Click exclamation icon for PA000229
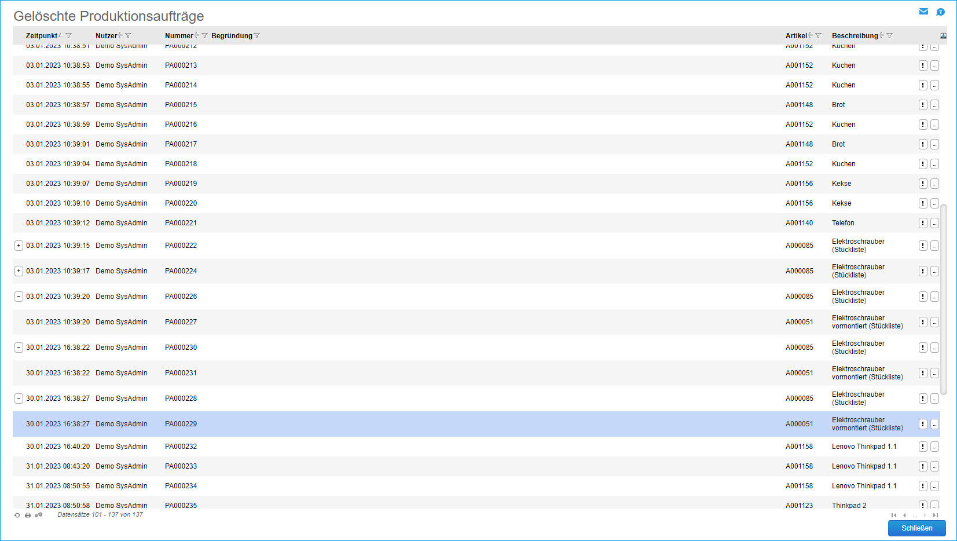 click(923, 424)
